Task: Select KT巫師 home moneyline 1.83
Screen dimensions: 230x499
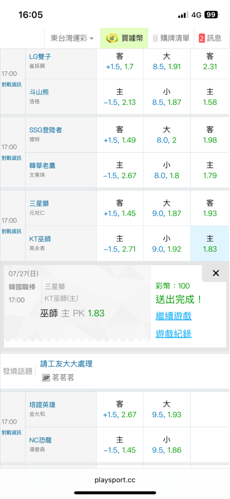Action: click(x=210, y=244)
